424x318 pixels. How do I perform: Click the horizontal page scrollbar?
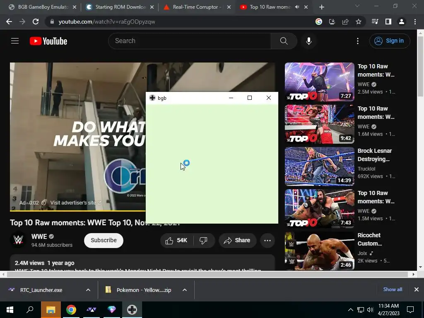coord(207,274)
